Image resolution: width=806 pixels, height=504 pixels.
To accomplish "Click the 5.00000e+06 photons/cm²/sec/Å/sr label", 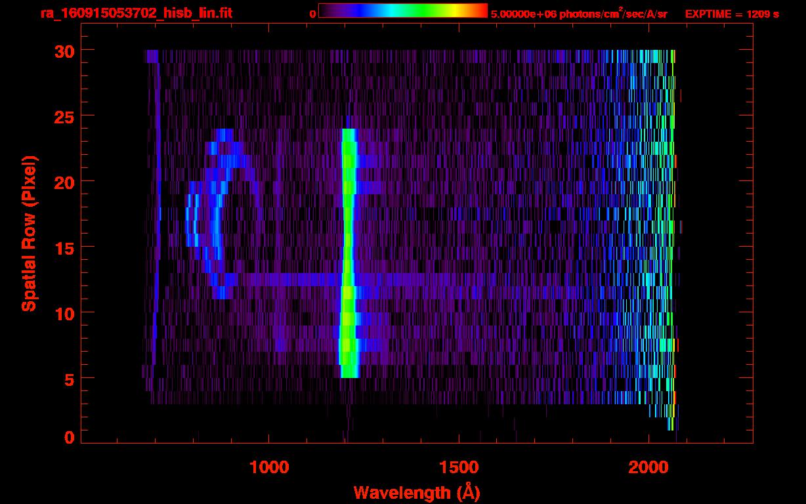I will click(579, 13).
